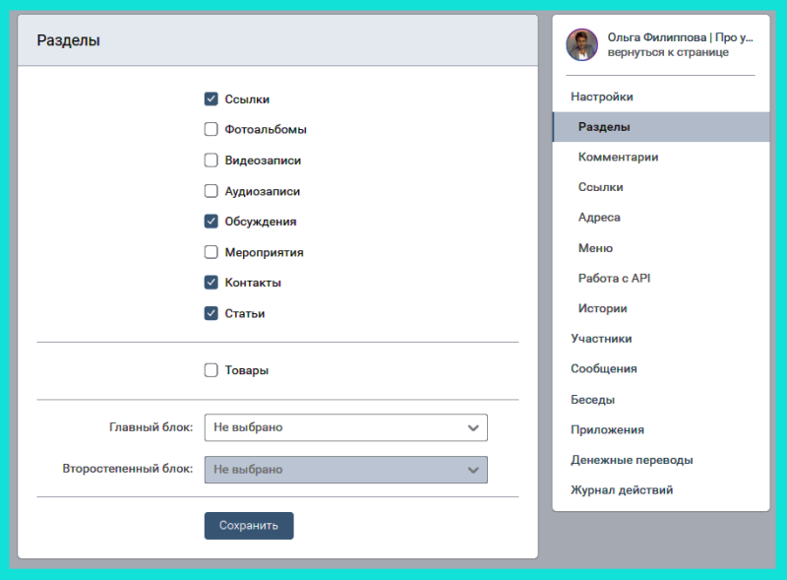Open Комментарии in the sidebar

coord(618,157)
